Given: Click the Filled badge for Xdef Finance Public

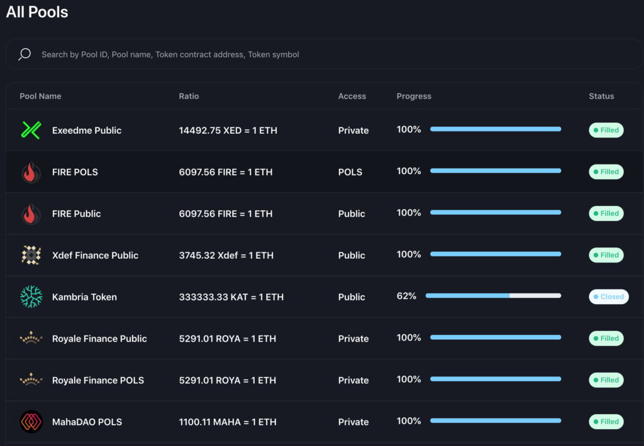Looking at the screenshot, I should (x=606, y=255).
